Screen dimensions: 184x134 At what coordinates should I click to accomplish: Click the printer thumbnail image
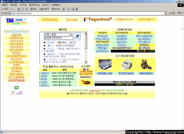point(126,64)
